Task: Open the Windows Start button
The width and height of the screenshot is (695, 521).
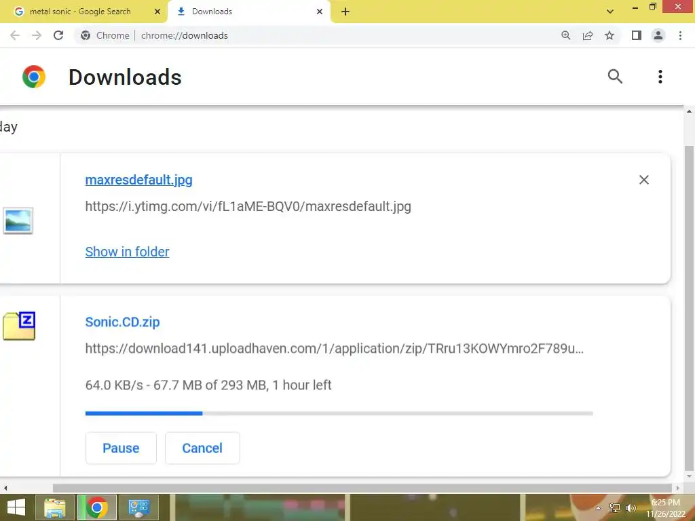Action: tap(16, 507)
